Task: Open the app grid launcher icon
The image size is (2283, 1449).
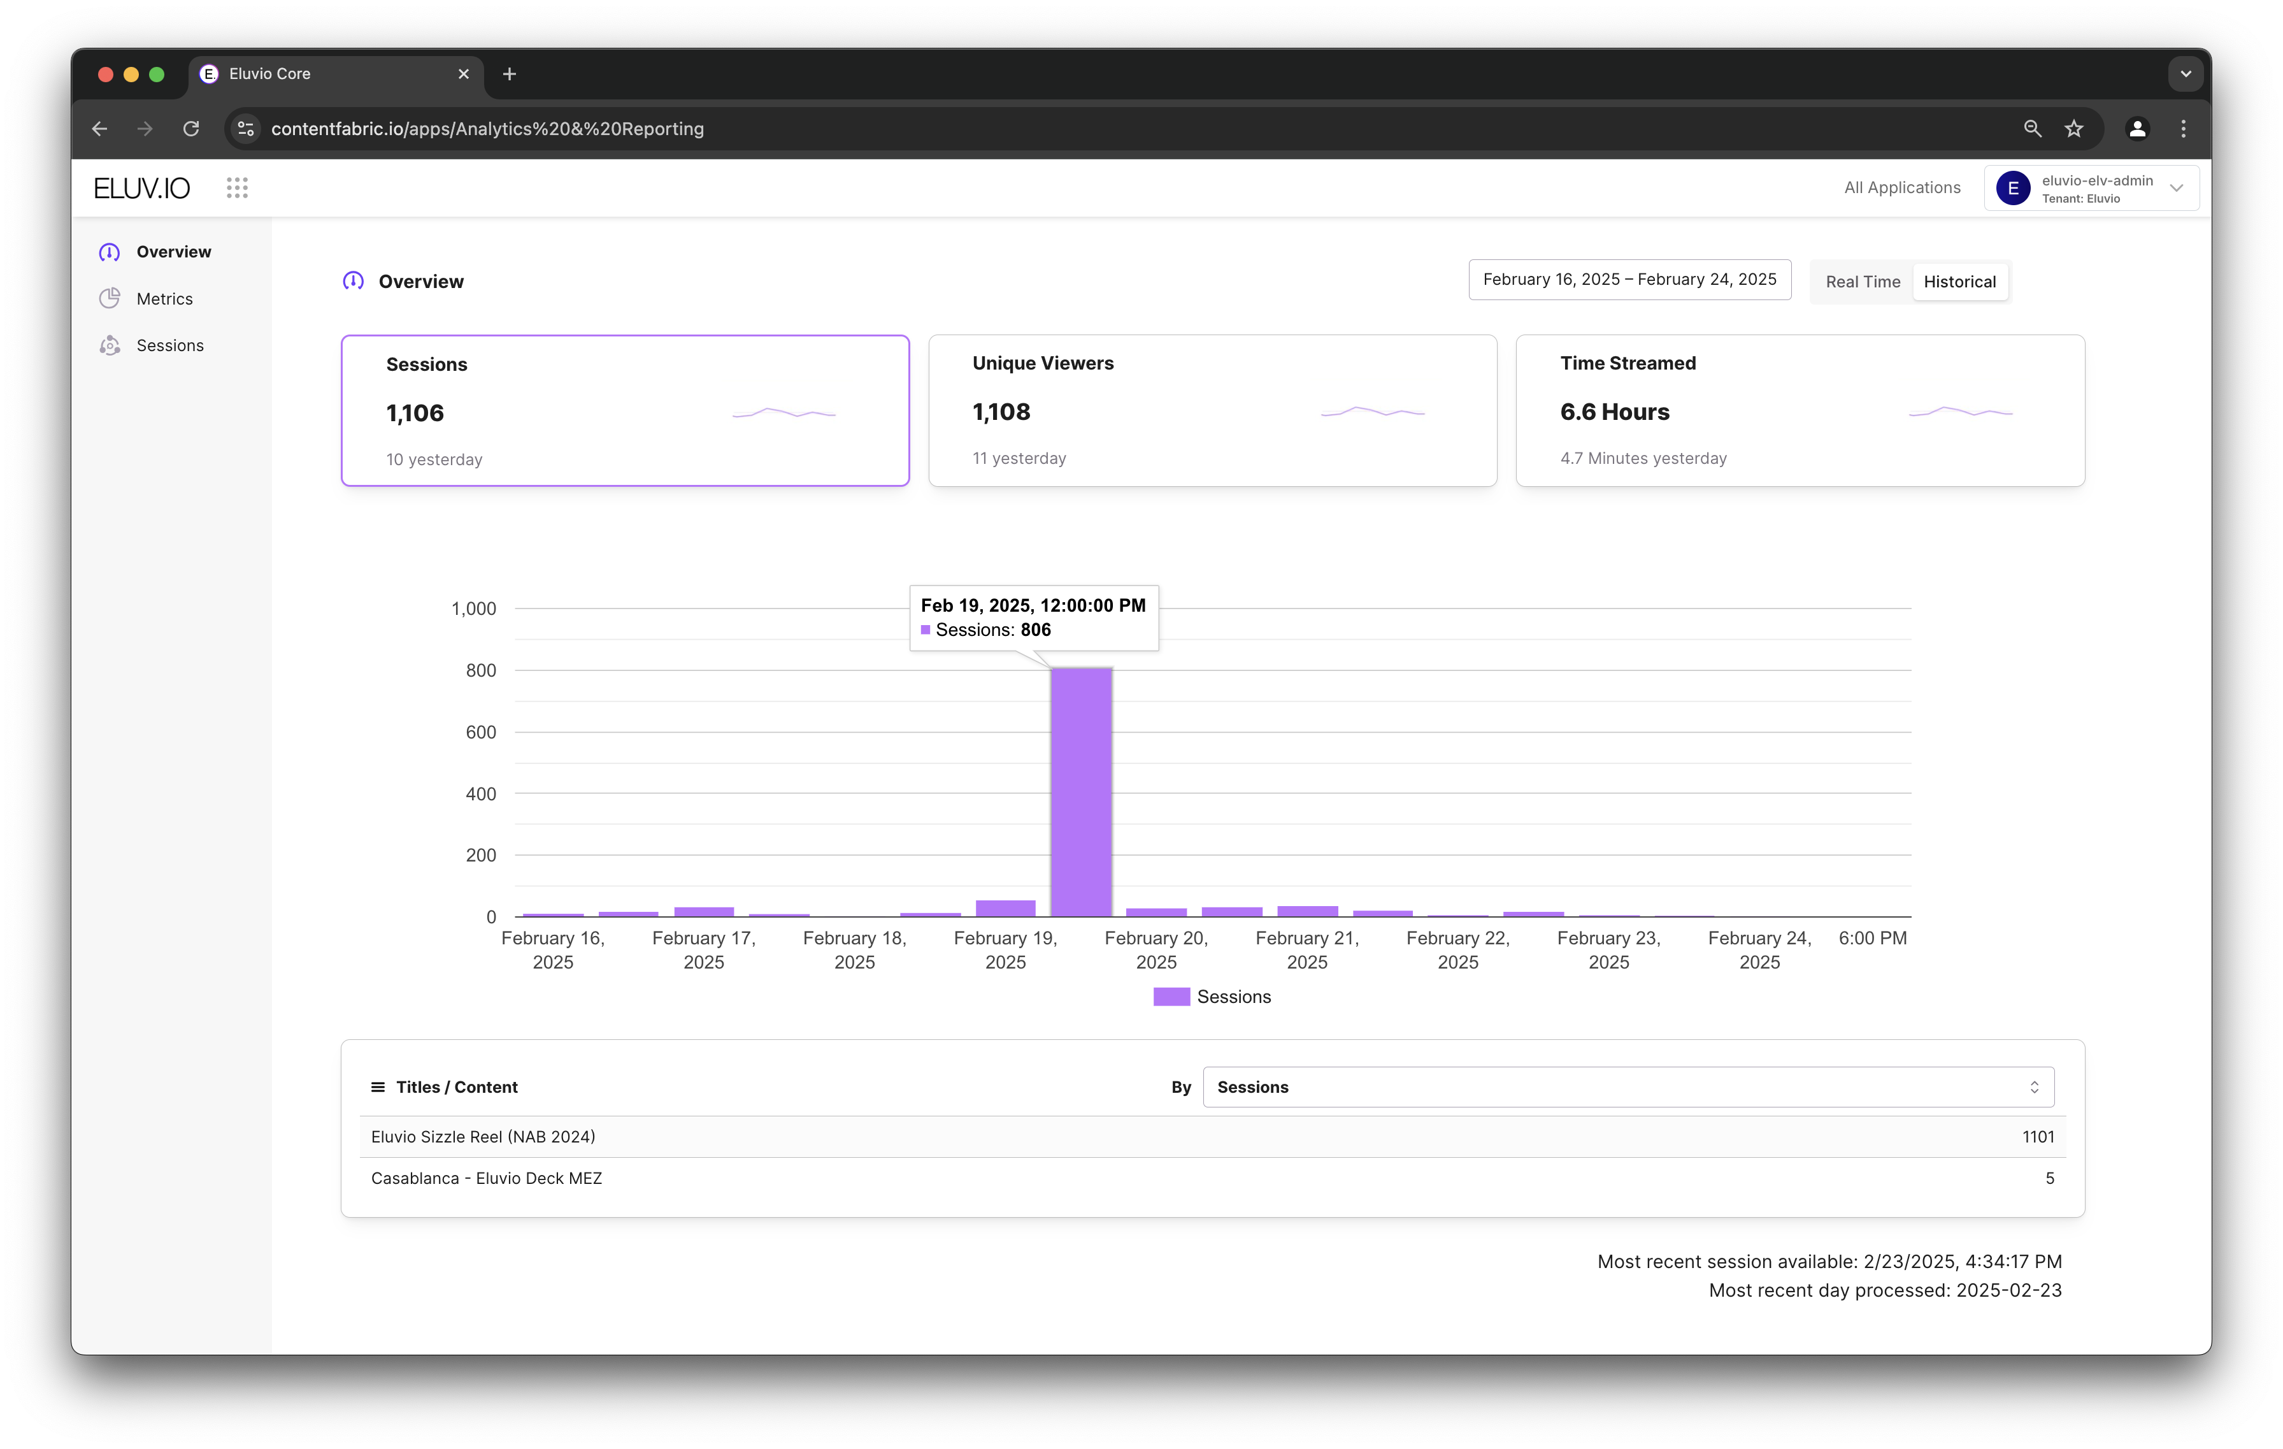Action: pos(237,188)
